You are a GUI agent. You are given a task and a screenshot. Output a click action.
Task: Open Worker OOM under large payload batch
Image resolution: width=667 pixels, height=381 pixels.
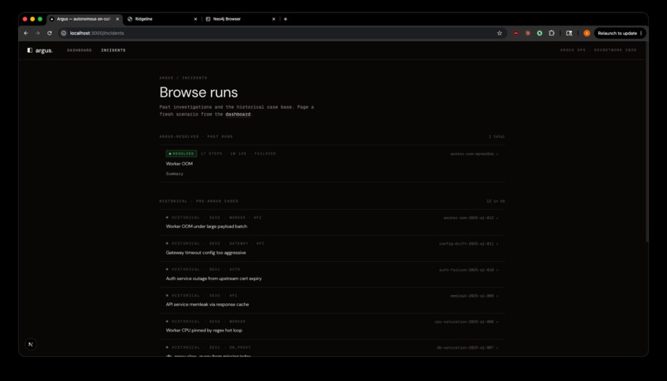[x=206, y=226]
